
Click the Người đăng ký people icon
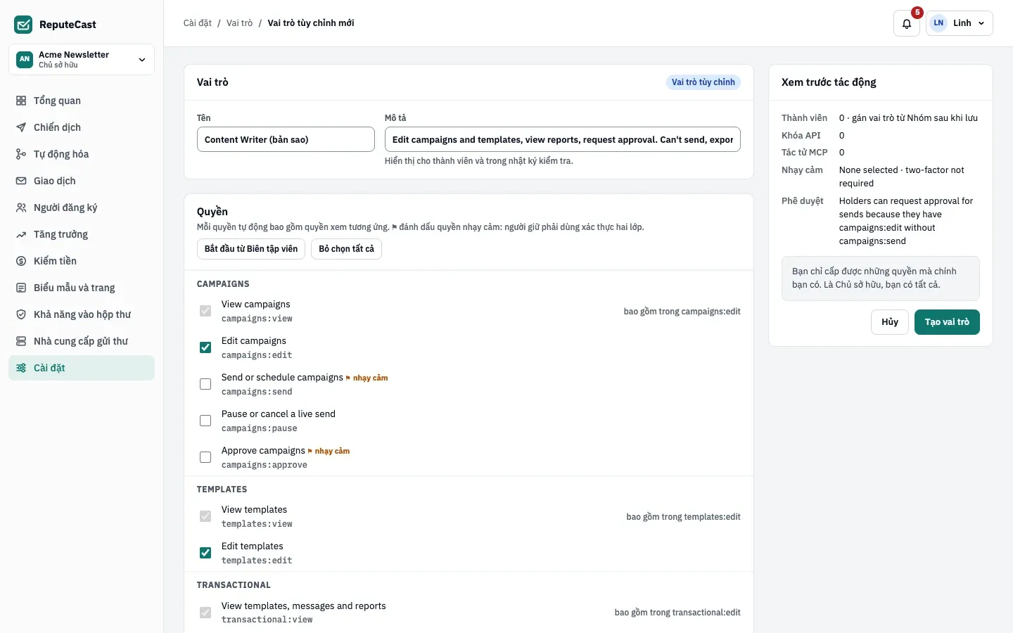click(x=21, y=207)
